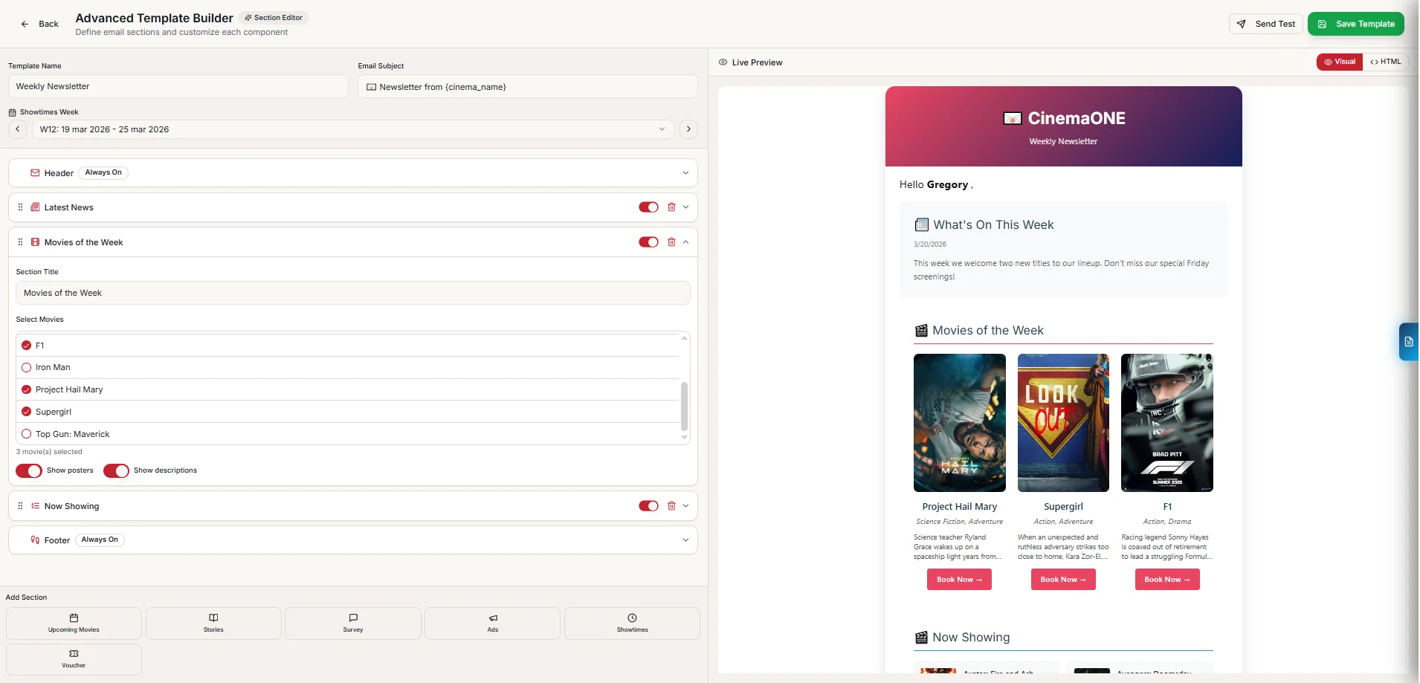The width and height of the screenshot is (1420, 683).
Task: Switch to HTML preview tab
Action: pos(1386,62)
